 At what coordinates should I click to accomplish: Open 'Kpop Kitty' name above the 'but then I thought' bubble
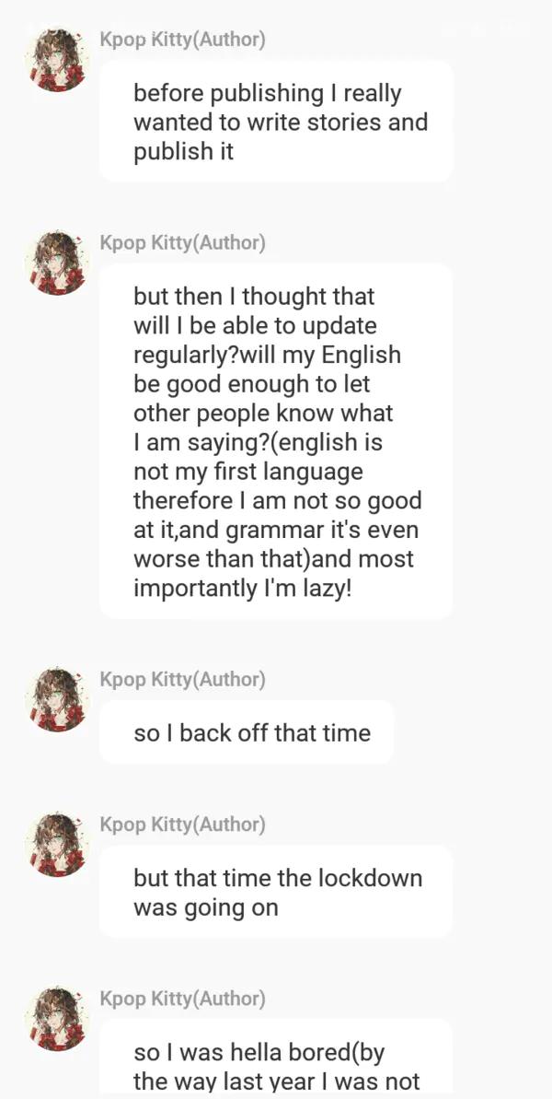point(145,243)
